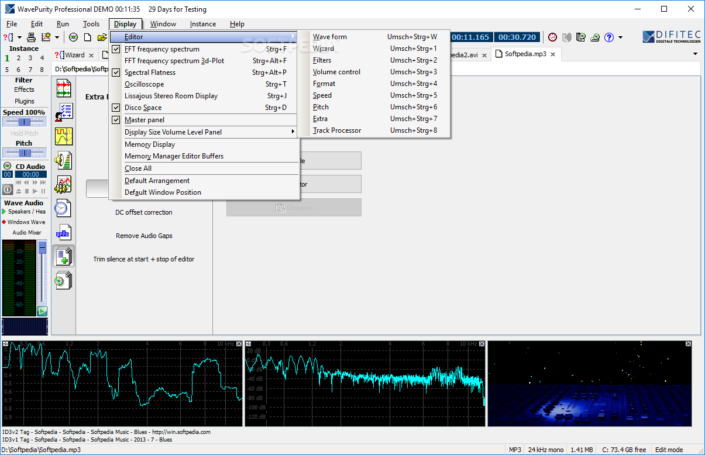Choose Close All in Display menu
Screen dimensions: 705x455
click(204, 168)
